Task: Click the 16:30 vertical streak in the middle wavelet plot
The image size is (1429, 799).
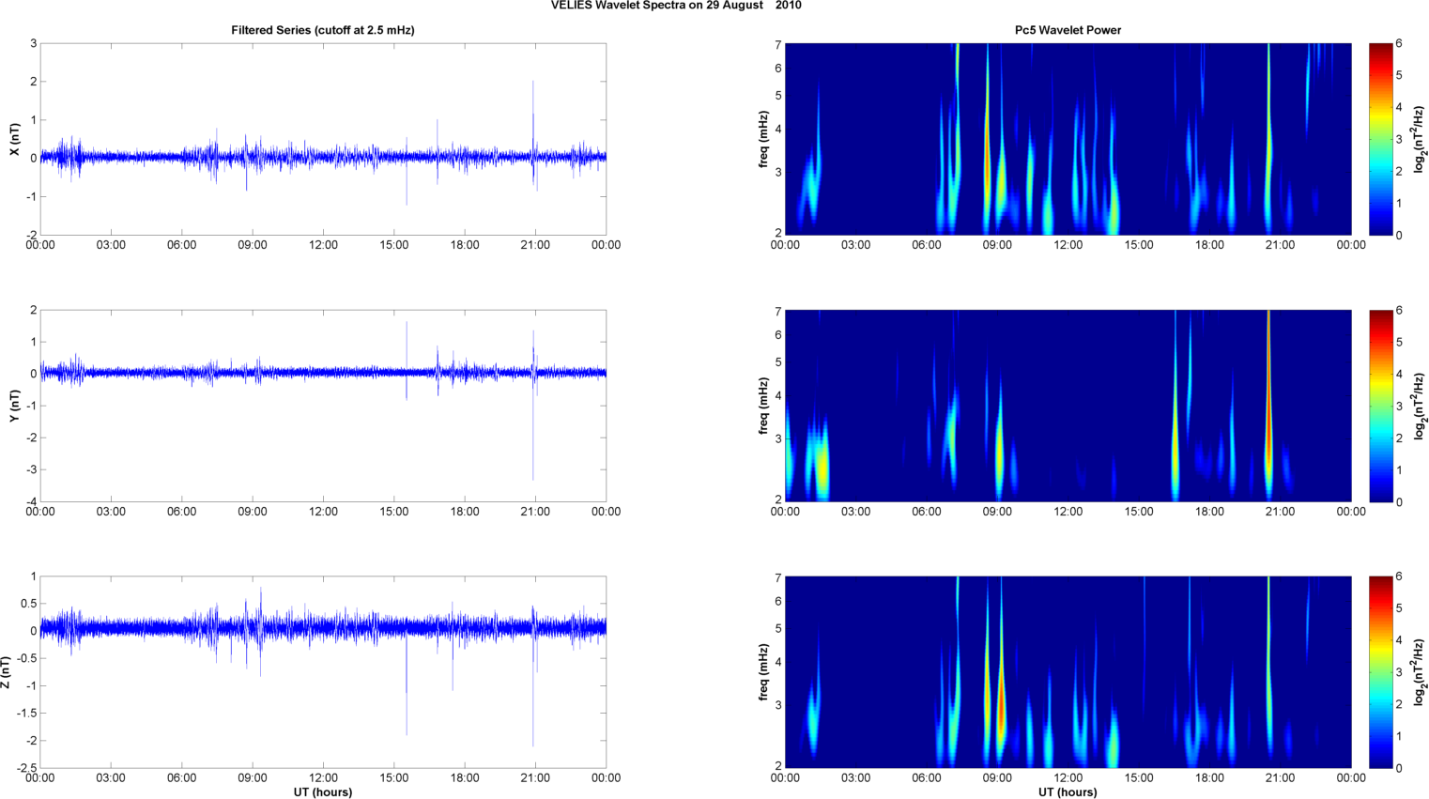Action: click(x=1175, y=413)
